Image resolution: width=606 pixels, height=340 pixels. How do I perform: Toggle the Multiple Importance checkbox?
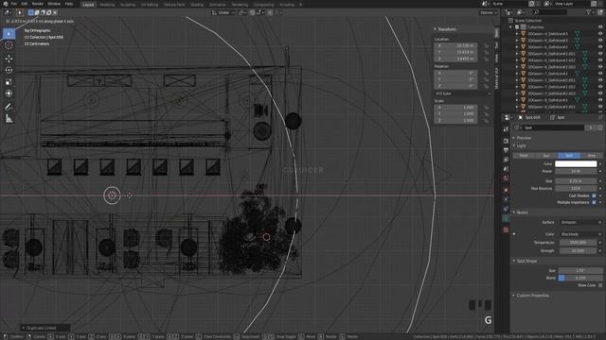pyautogui.click(x=594, y=202)
